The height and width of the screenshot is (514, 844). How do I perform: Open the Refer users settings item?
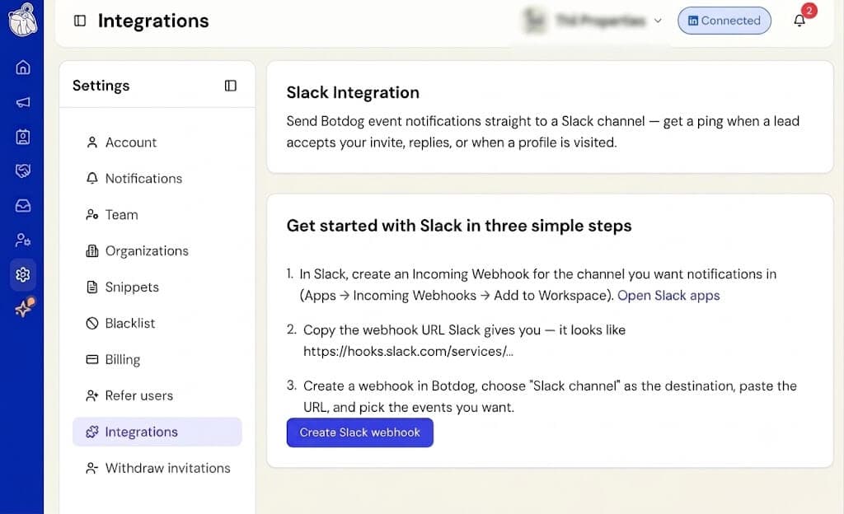(157, 395)
